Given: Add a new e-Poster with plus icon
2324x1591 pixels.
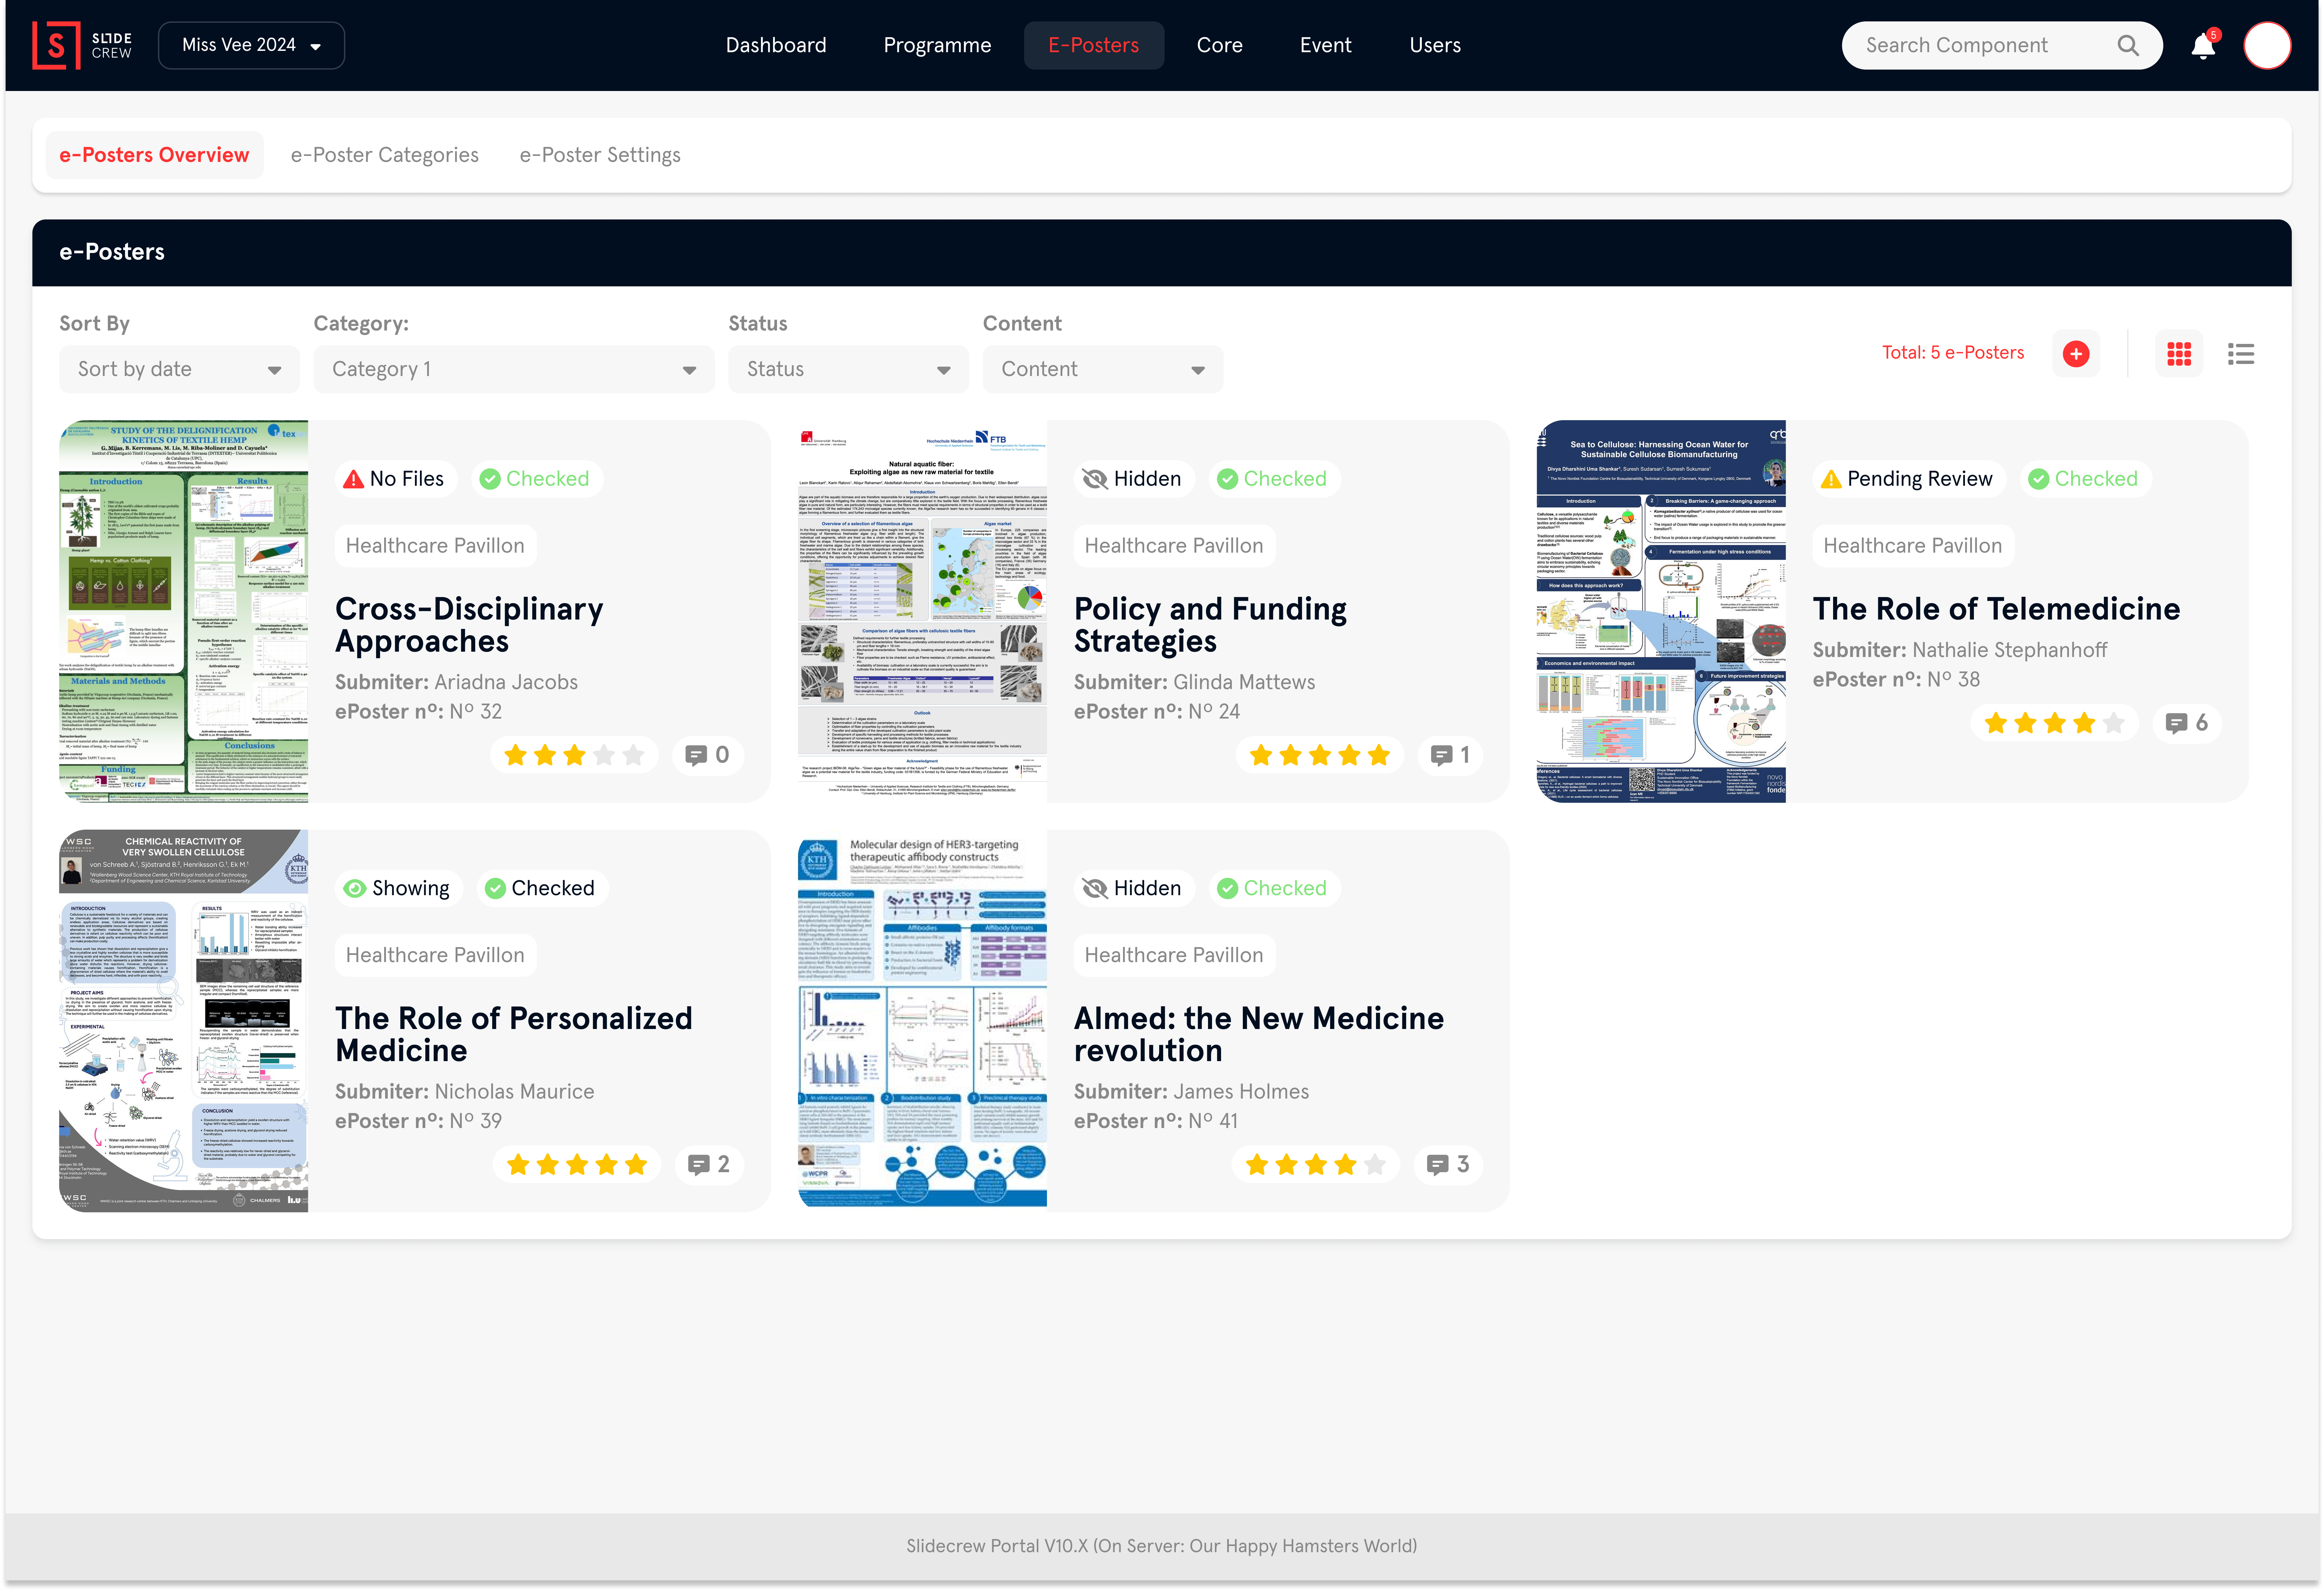Looking at the screenshot, I should click(2076, 354).
